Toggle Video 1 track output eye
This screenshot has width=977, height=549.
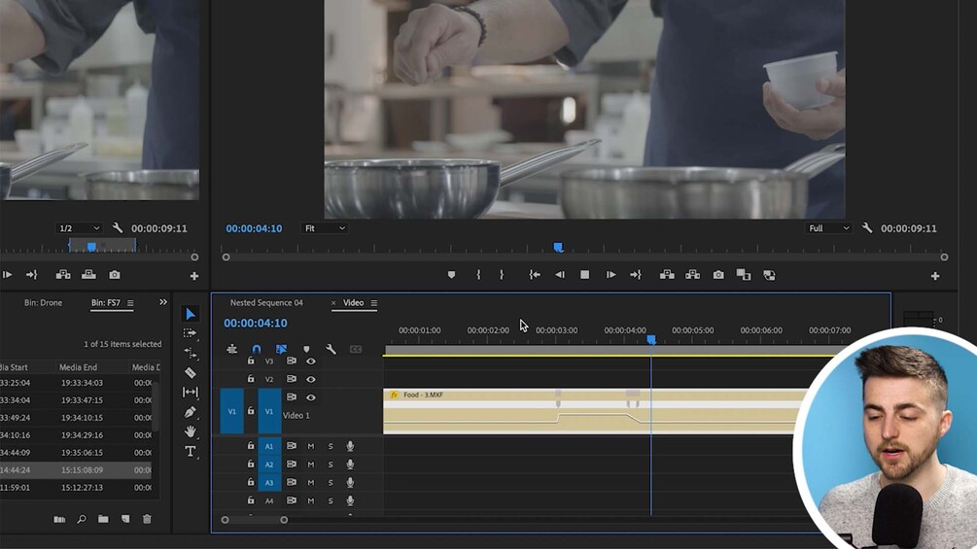click(310, 397)
